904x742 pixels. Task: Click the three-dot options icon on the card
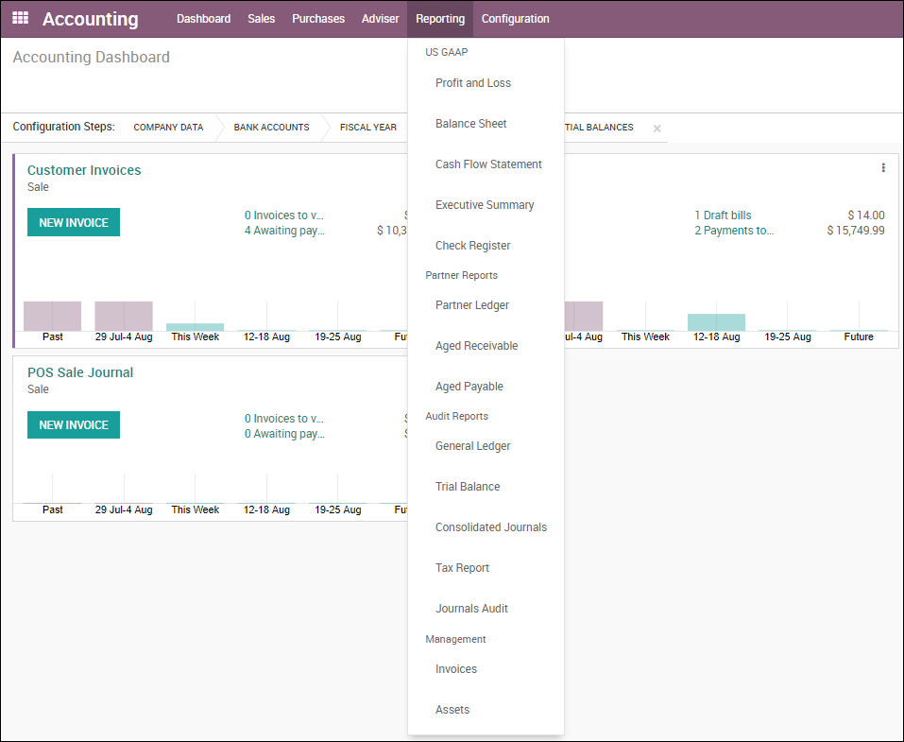[883, 168]
